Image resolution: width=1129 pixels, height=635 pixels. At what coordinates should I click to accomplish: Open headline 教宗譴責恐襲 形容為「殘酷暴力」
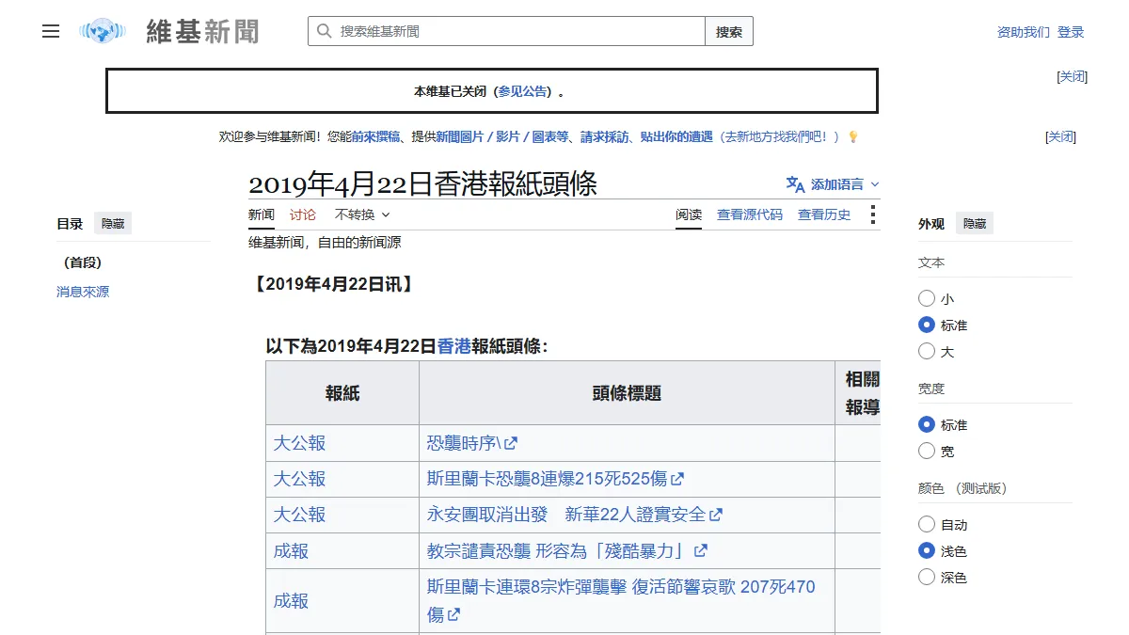coord(559,550)
